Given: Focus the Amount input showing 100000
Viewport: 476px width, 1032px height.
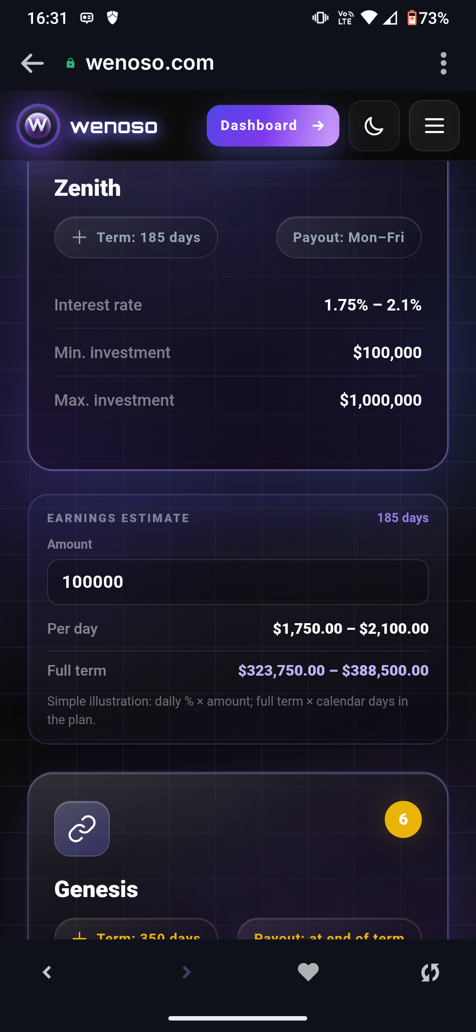Looking at the screenshot, I should coord(238,582).
